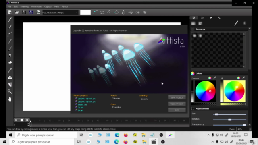Open the Tutorials link under Watch
The width and height of the screenshot is (258, 145).
click(116, 98)
